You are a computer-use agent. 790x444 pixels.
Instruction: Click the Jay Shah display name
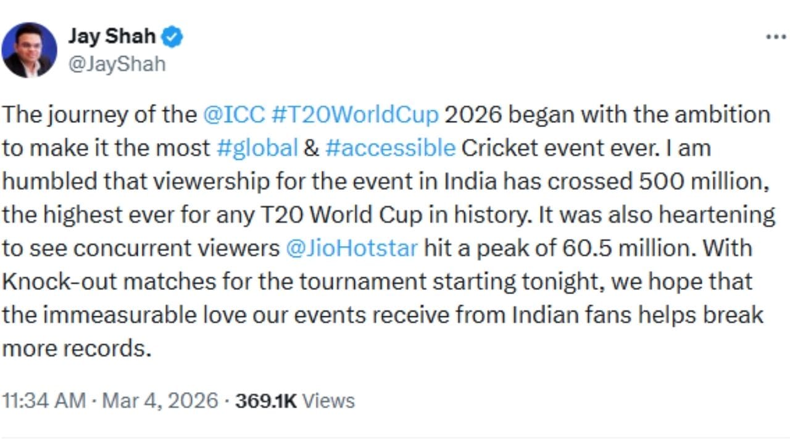click(x=111, y=37)
